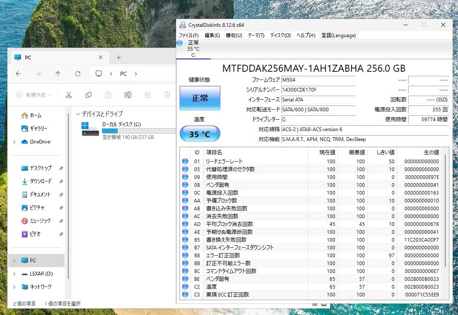Click the serial number 14300CDE170F field
Screen dimensions: 458x315
point(318,90)
